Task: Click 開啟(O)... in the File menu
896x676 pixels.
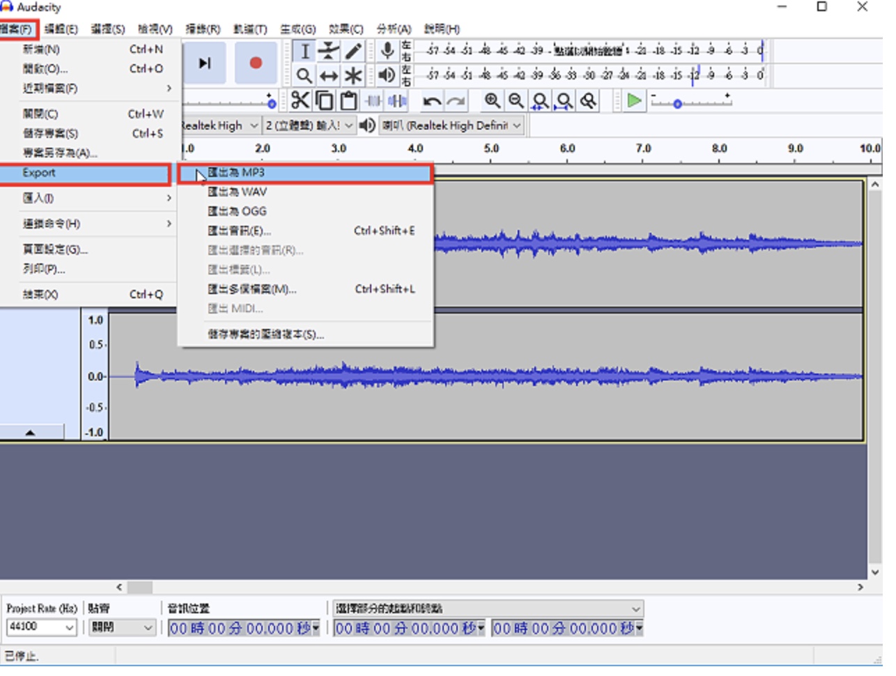Action: (88, 69)
